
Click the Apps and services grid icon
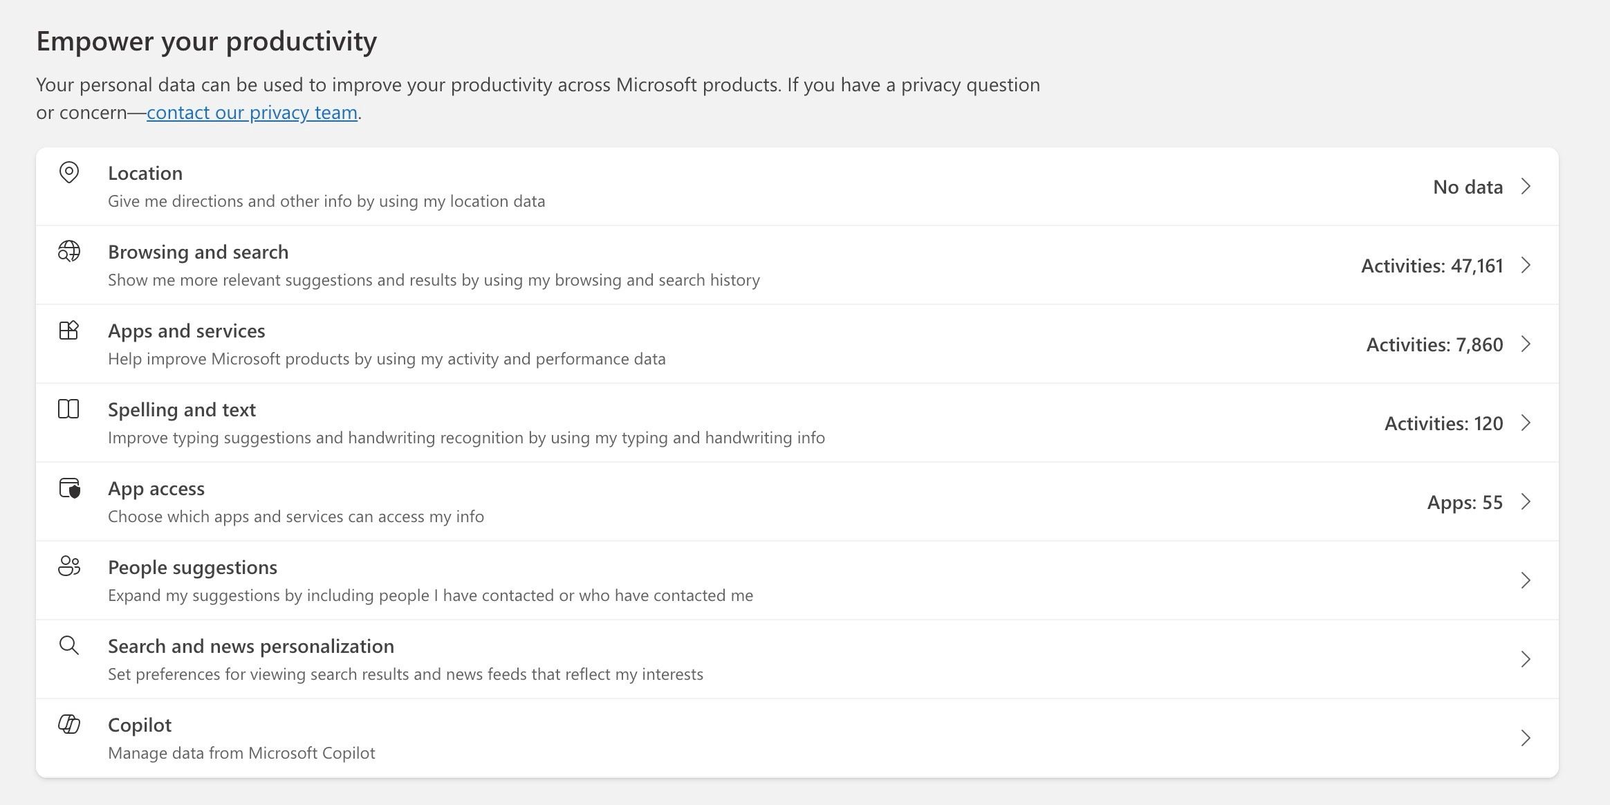(69, 330)
